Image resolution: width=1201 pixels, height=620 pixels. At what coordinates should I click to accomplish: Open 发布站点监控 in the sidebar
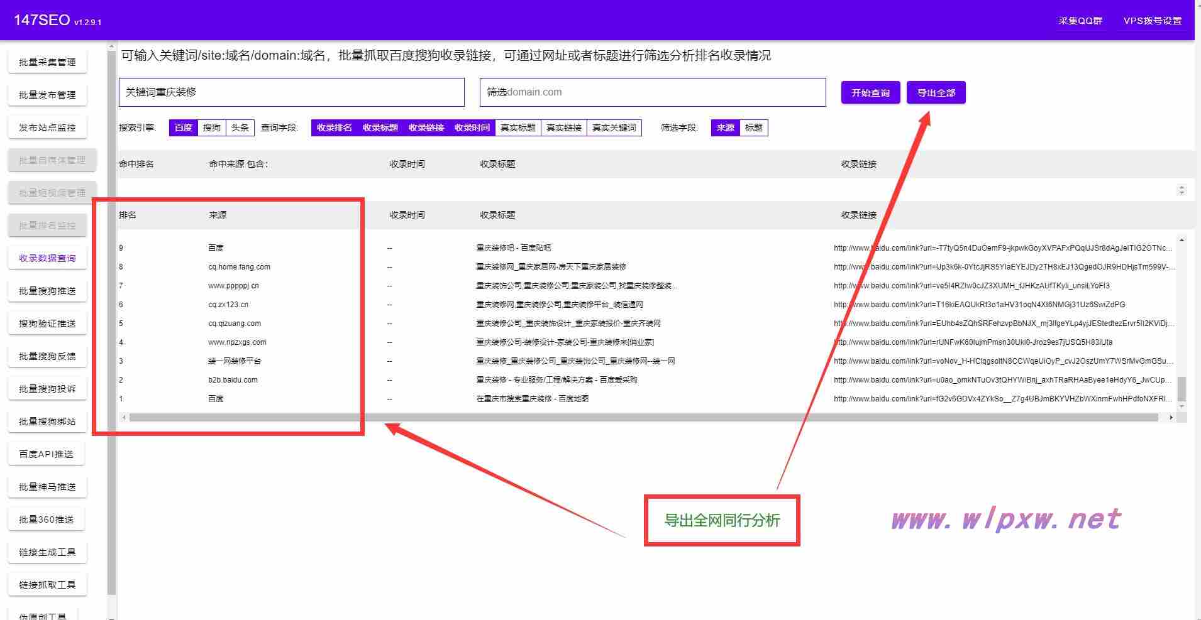(x=47, y=128)
